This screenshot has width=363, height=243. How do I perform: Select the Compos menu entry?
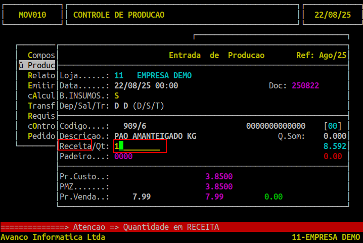point(41,55)
